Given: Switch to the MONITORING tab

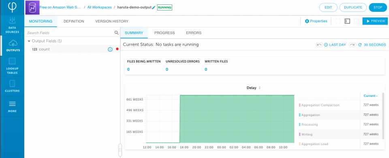Looking at the screenshot, I should click(x=41, y=21).
